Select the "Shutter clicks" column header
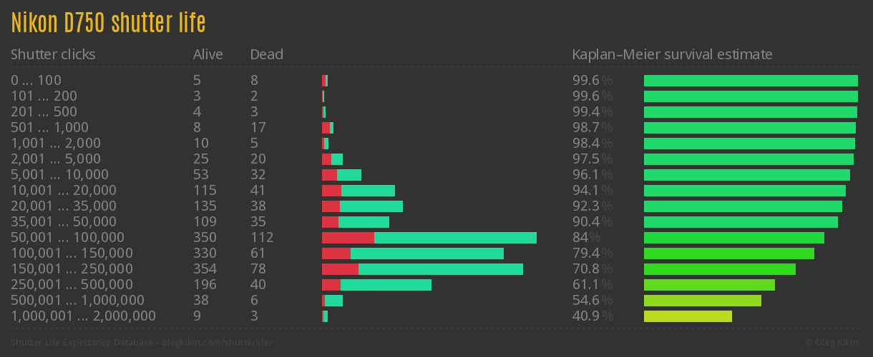Viewport: 873px width, 357px height. [x=53, y=54]
